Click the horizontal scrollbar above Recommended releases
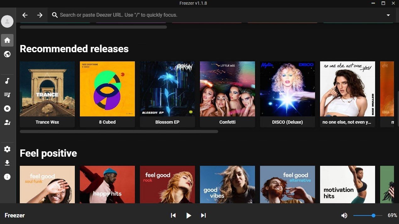Screen dimensions: 399x224 (x=93, y=27)
